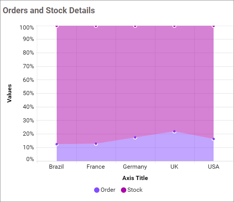Click the Stock data point above France

pyautogui.click(x=96, y=26)
